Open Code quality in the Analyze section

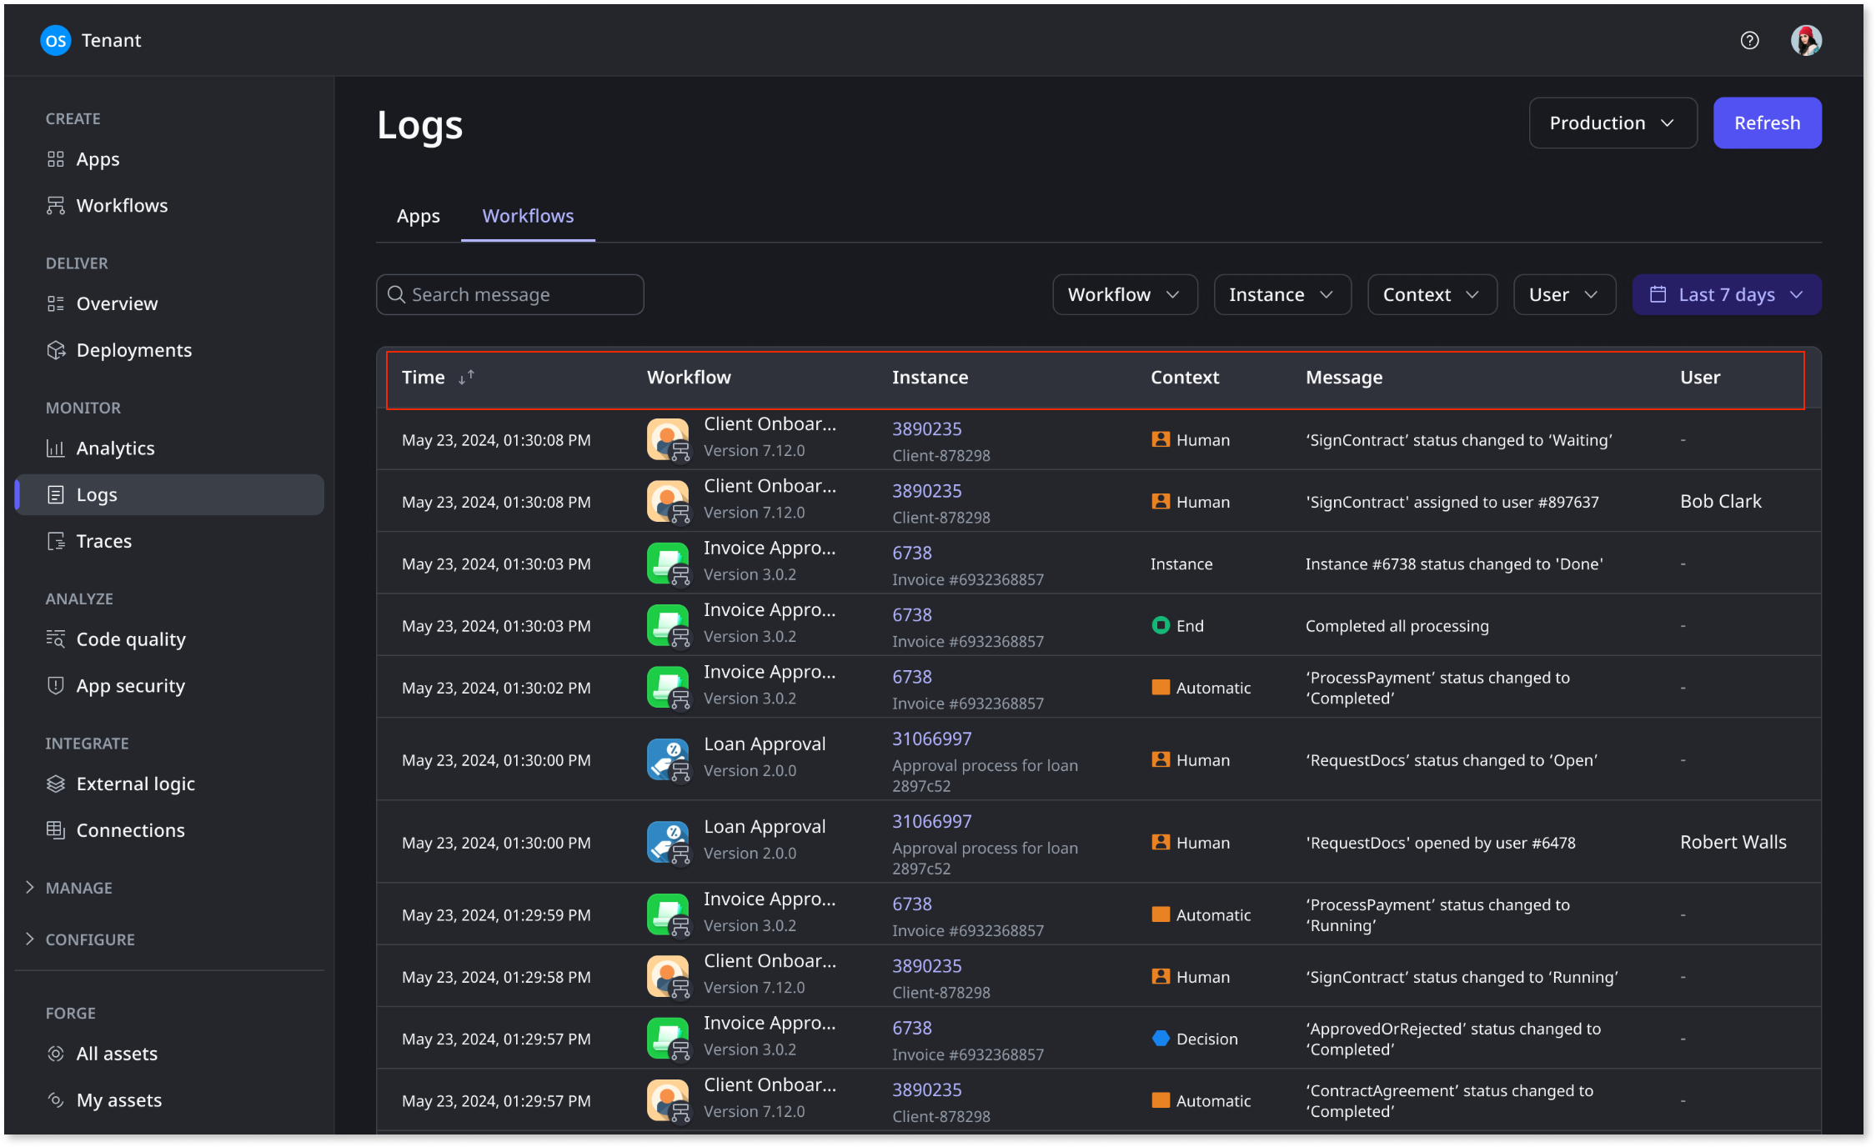[x=131, y=639]
